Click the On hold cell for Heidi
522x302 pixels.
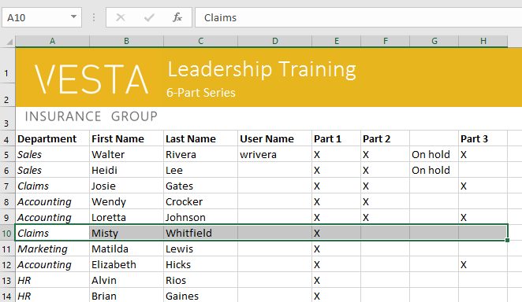pos(434,170)
